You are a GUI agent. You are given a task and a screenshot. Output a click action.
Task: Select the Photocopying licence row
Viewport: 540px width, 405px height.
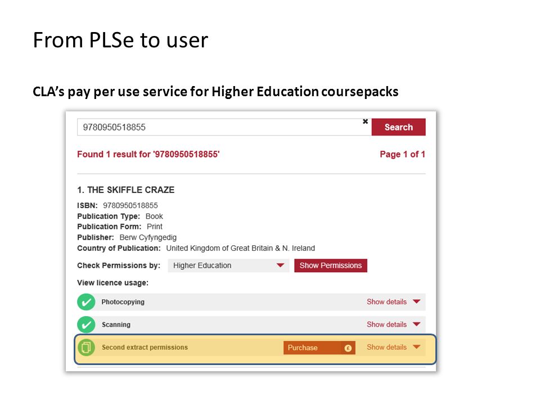coord(251,302)
